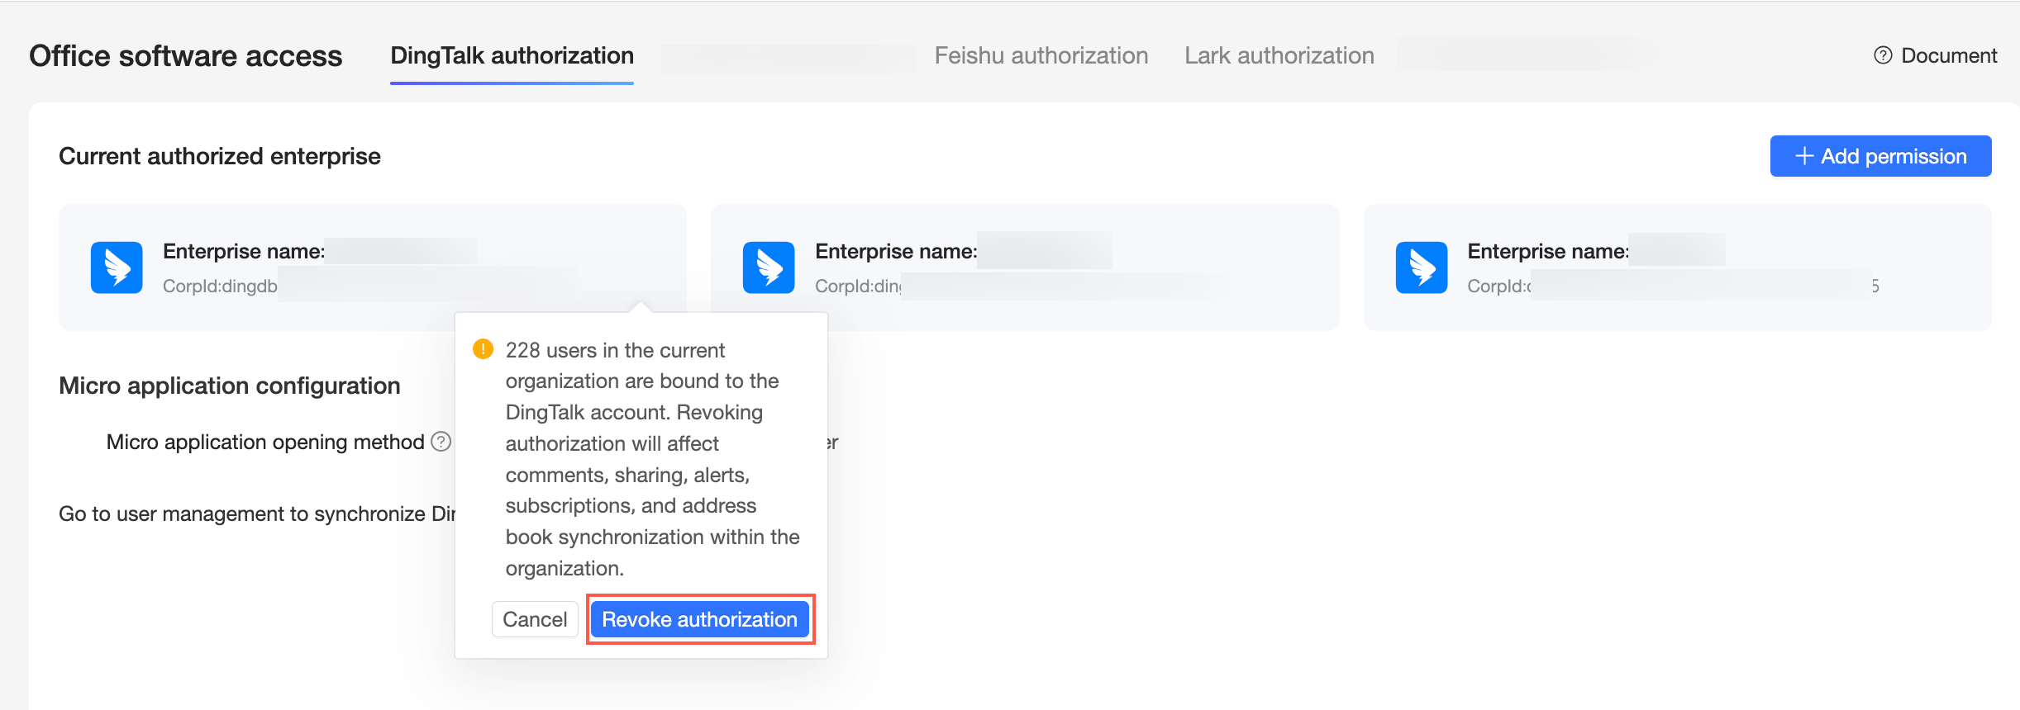This screenshot has width=2020, height=710.
Task: Open the Document help link text
Action: (1948, 55)
